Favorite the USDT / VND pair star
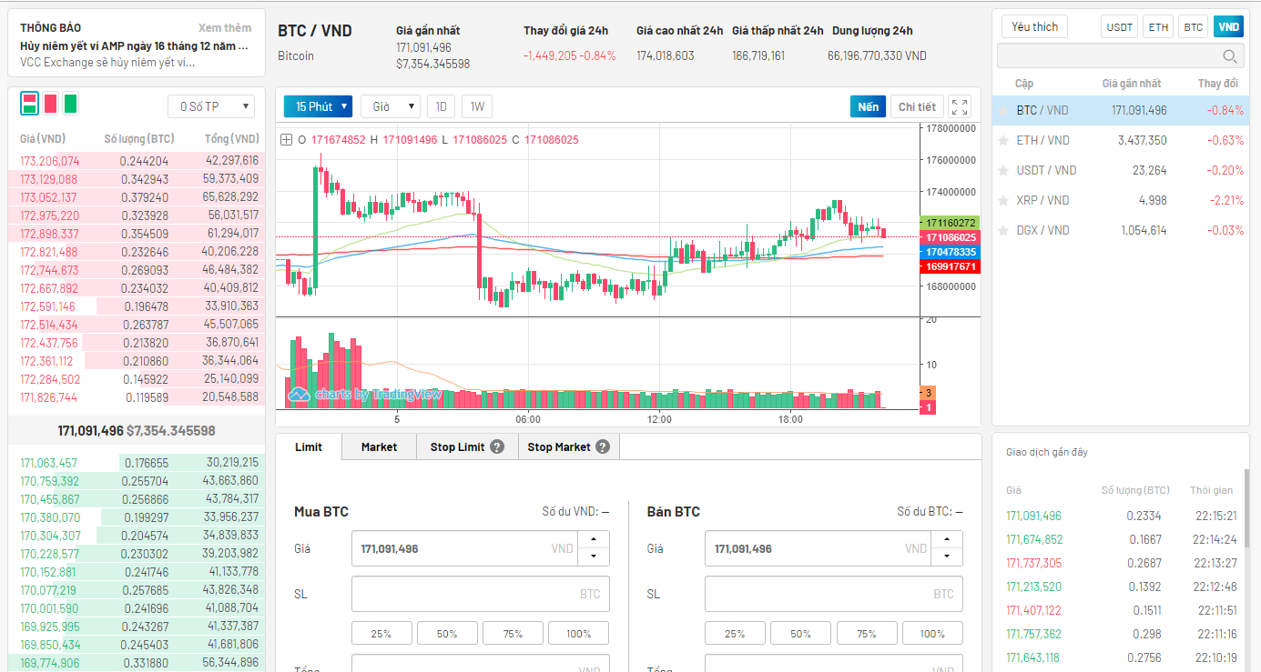The width and height of the screenshot is (1261, 672). pos(1003,171)
